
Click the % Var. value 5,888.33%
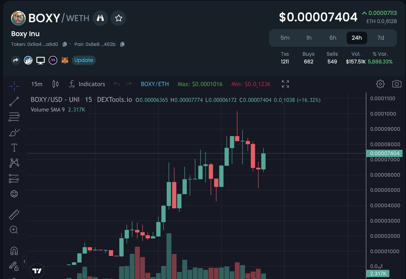coord(380,62)
